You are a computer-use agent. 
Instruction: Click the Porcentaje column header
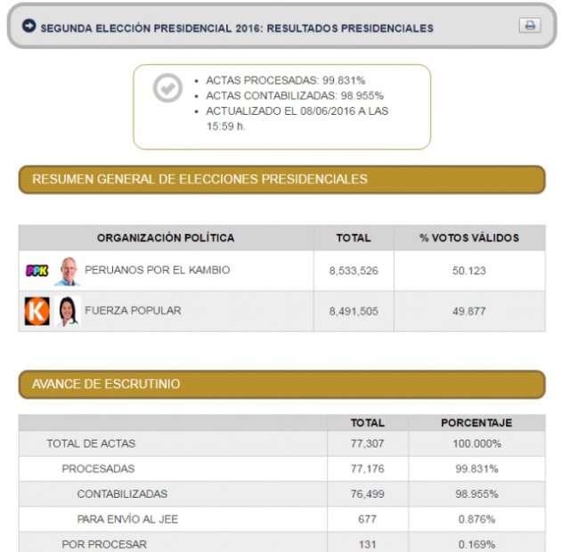point(476,423)
